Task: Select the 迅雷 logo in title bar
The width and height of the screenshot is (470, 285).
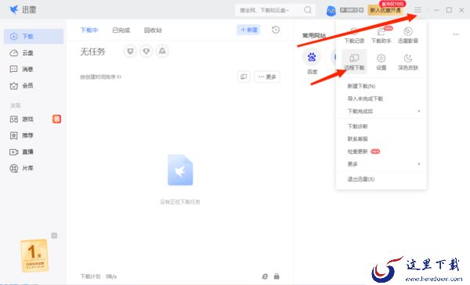Action: pos(23,10)
